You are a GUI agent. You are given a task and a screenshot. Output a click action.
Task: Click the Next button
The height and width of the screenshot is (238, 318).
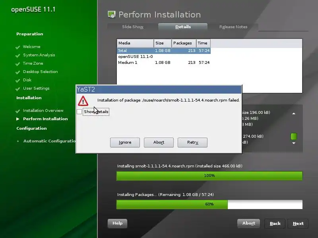point(298,223)
